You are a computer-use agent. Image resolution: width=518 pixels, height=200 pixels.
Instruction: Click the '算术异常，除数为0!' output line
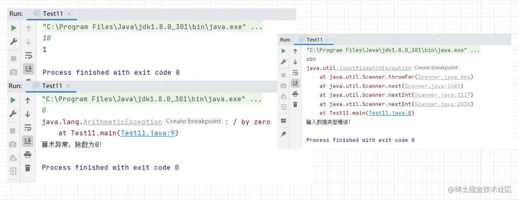coord(72,145)
